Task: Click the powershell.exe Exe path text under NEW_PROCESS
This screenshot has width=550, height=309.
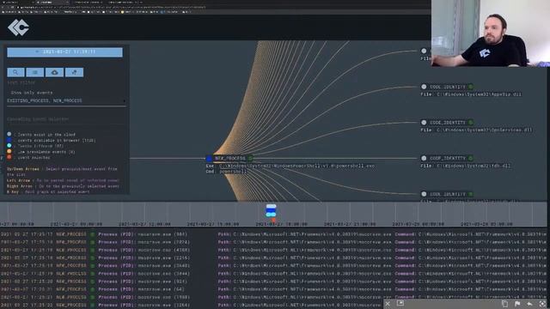Action: coord(297,166)
